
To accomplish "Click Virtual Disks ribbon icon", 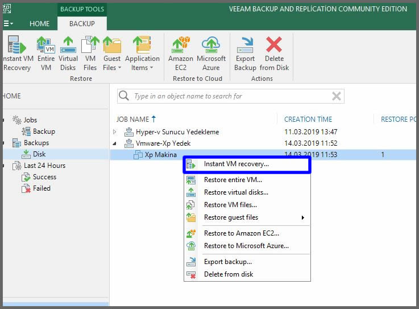I will click(x=68, y=44).
